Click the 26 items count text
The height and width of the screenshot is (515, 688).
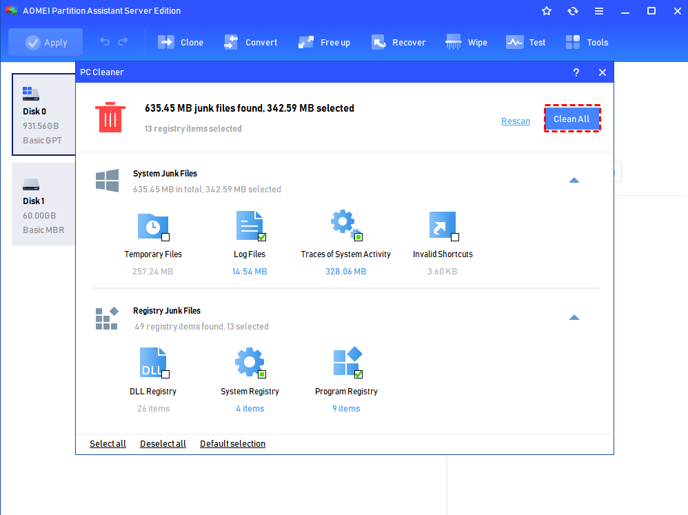(x=153, y=409)
